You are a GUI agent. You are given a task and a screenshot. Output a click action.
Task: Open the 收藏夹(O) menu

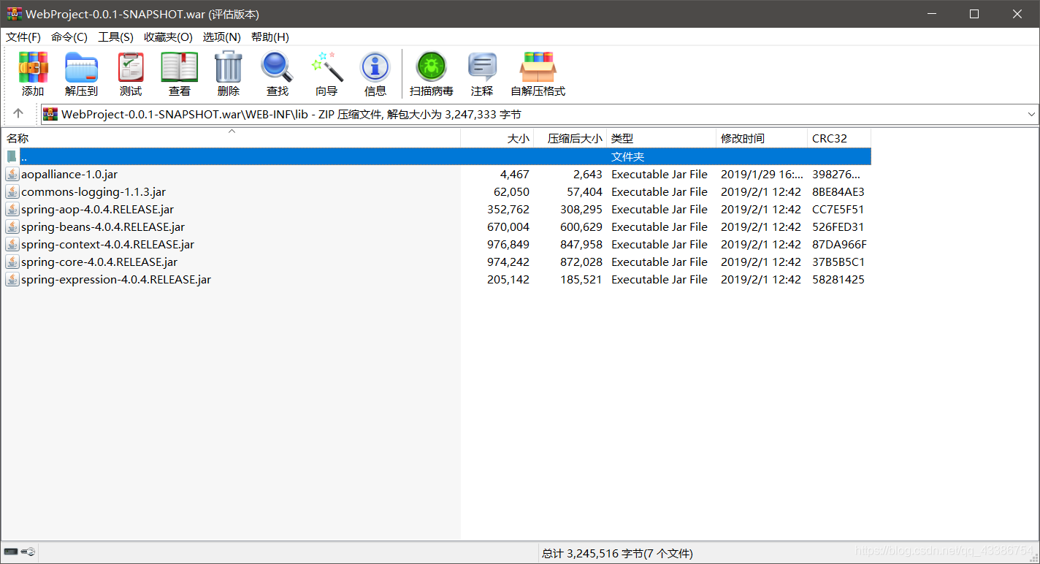(x=169, y=37)
